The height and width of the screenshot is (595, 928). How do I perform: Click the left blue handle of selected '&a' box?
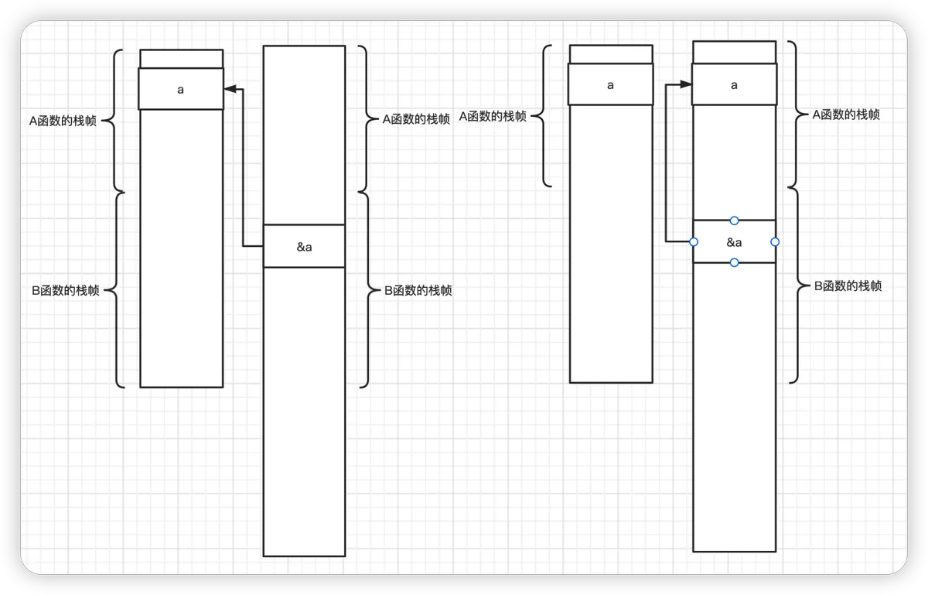[x=693, y=242]
